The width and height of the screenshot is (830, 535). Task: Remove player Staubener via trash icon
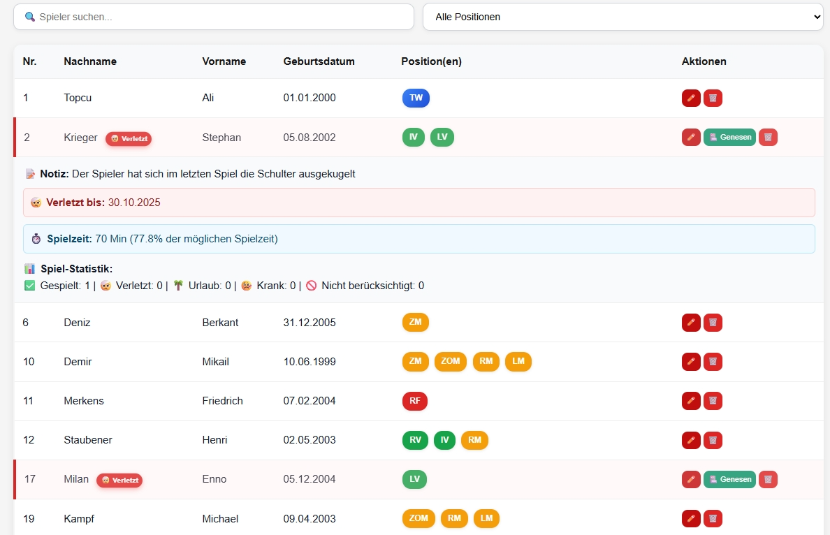click(x=713, y=440)
